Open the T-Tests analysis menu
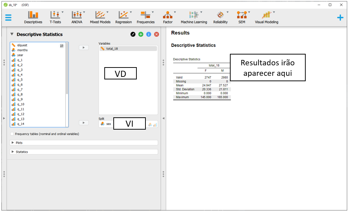 click(x=55, y=17)
